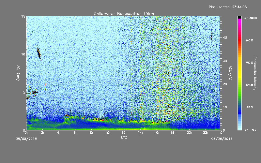The image size is (261, 163).
Task: Click the 2: hour tick on time axis
Action: [x=42, y=133]
